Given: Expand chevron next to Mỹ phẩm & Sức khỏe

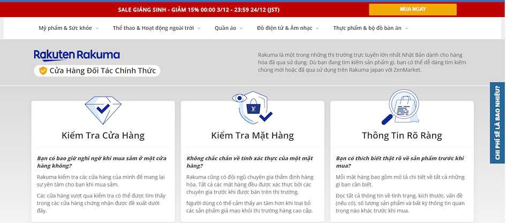Looking at the screenshot, I should [x=97, y=28].
